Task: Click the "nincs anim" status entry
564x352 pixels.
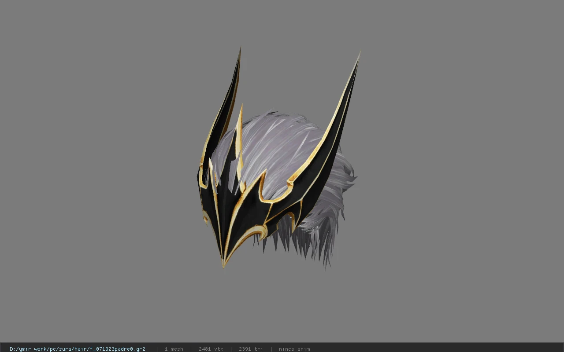Action: point(294,349)
